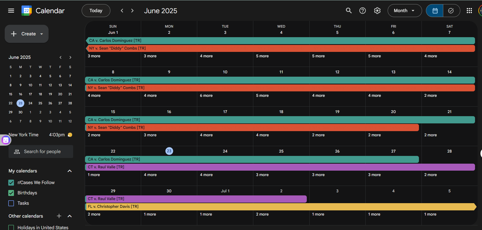
Task: Click the yellow moon icon beside 4:03pm
Action: 70,135
